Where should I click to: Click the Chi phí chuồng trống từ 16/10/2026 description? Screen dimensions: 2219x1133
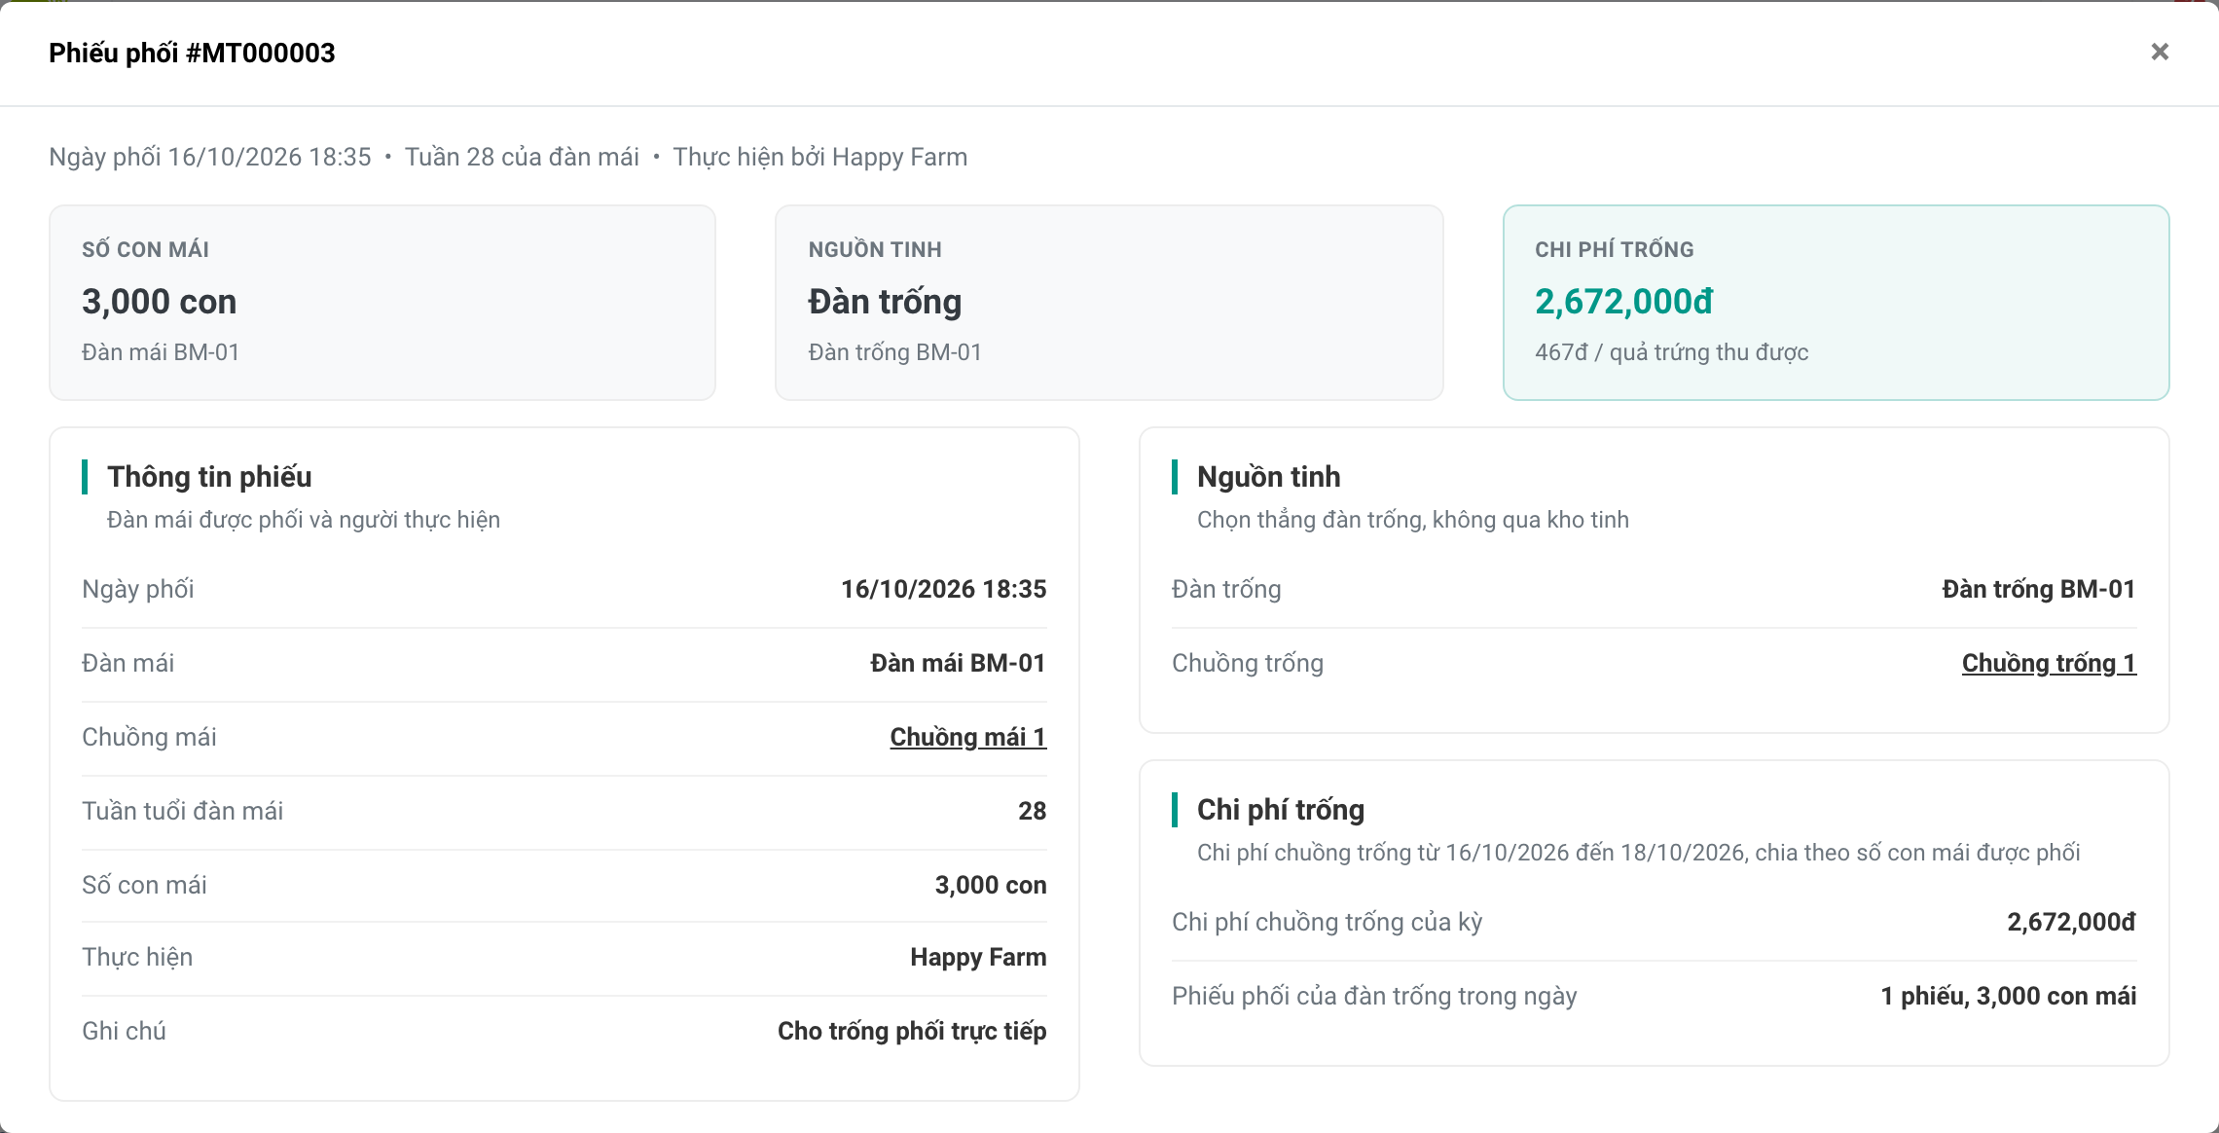[x=1638, y=853]
